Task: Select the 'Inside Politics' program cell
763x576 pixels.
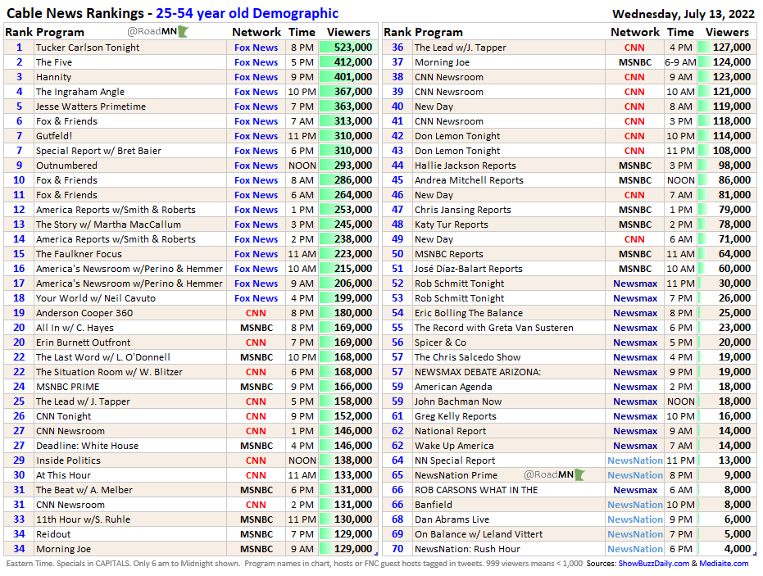Action: (x=130, y=460)
